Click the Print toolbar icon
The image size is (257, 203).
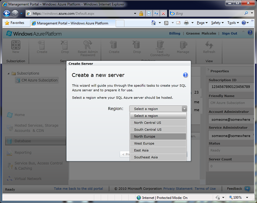point(187,23)
